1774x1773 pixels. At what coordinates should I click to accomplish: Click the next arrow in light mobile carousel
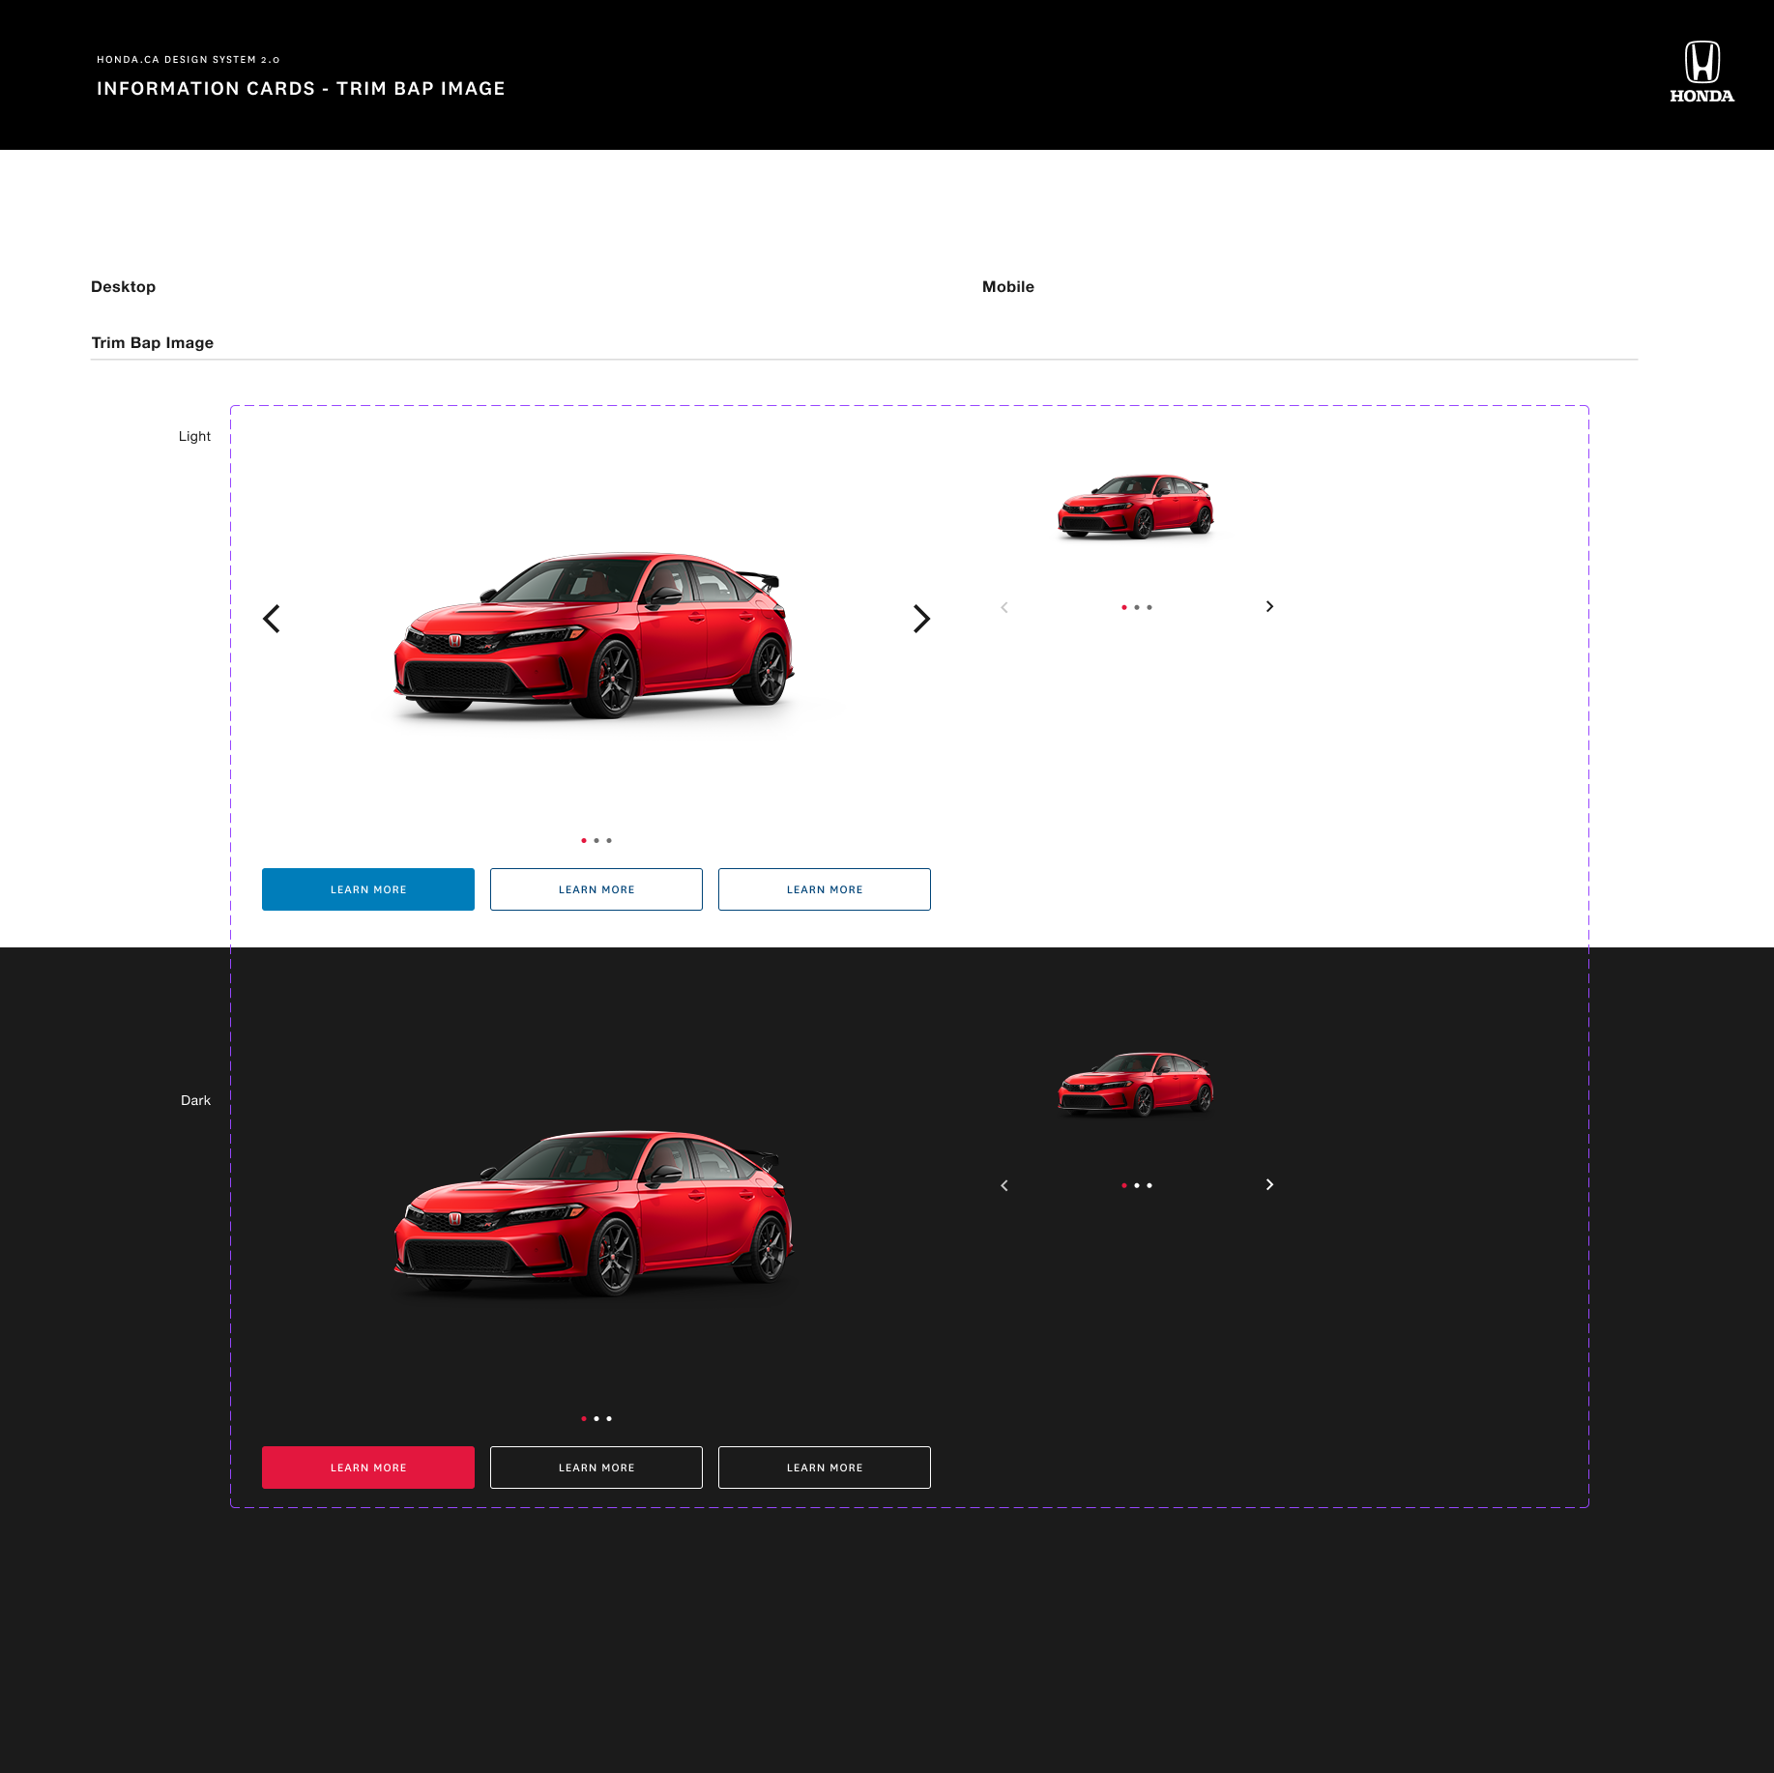(x=1269, y=606)
